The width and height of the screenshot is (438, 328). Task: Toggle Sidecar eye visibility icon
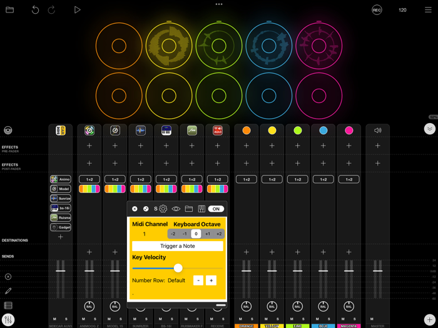point(176,209)
